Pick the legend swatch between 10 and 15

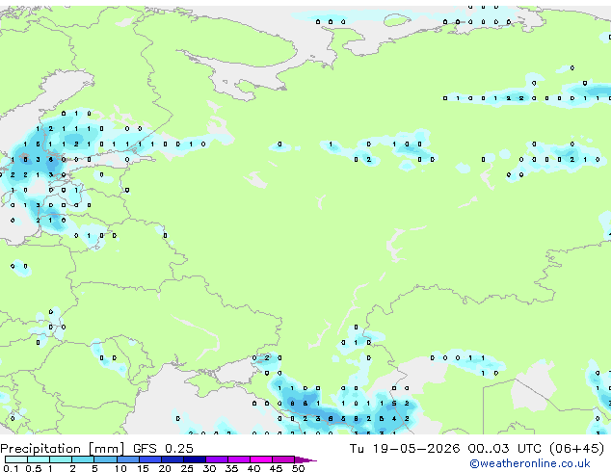click(x=128, y=459)
